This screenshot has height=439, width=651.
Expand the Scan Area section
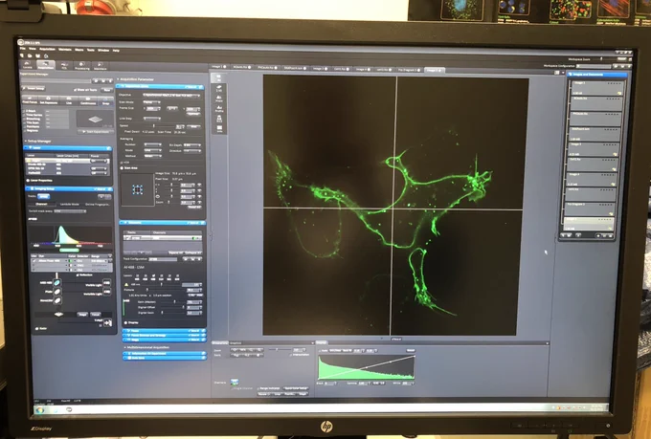click(122, 168)
